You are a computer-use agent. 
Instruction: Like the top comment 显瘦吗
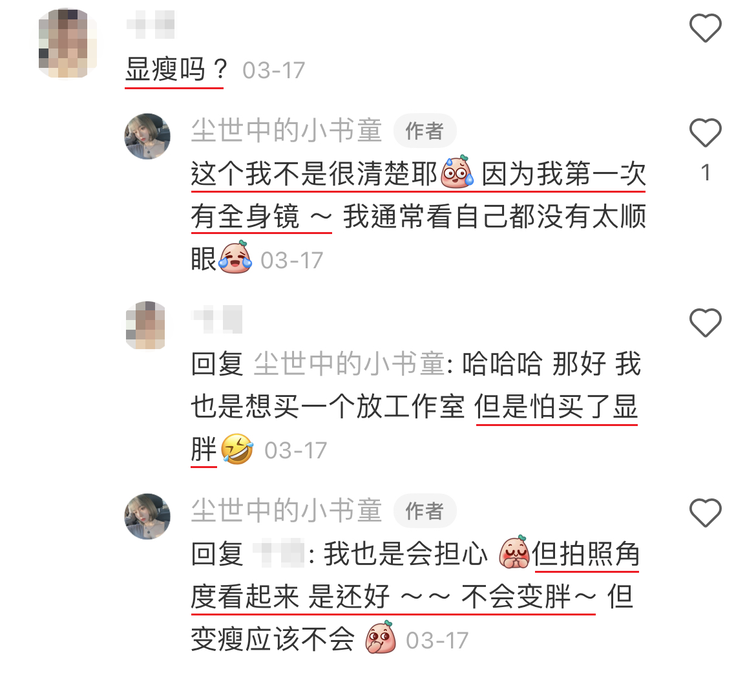coord(706,28)
